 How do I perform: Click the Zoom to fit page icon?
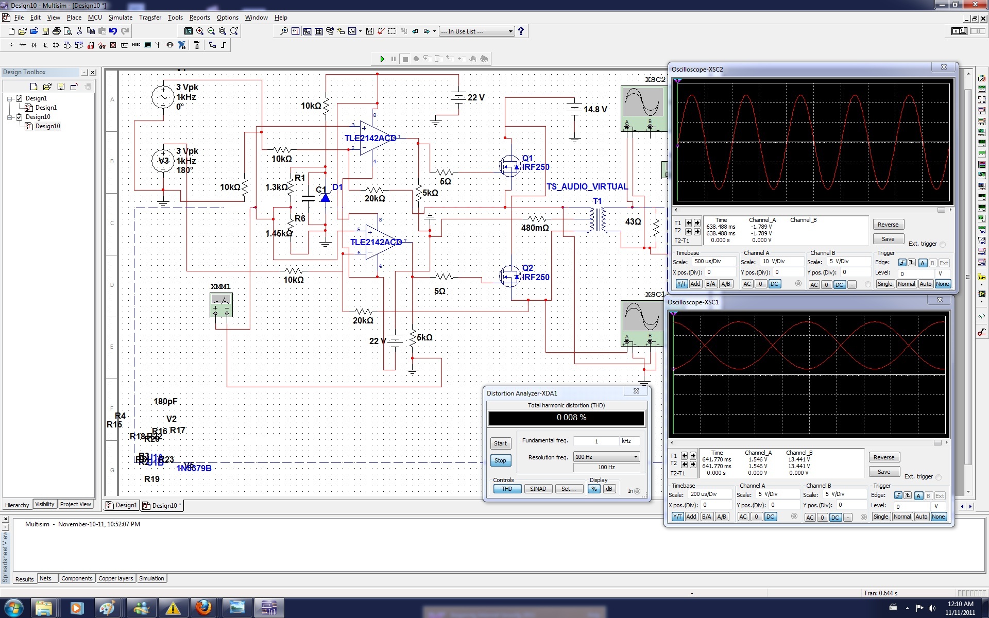234,31
